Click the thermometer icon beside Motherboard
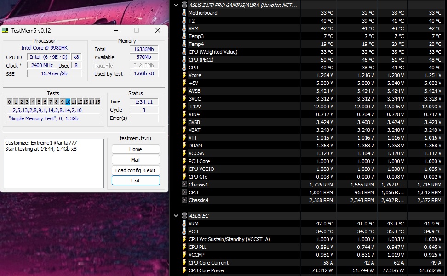The image size is (447, 276). [x=184, y=13]
